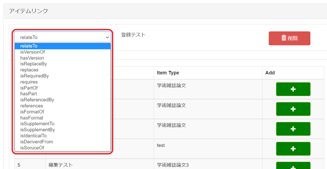The width and height of the screenshot is (327, 169).
Task: Choose isSupplementTo from the list
Action: pos(37,124)
